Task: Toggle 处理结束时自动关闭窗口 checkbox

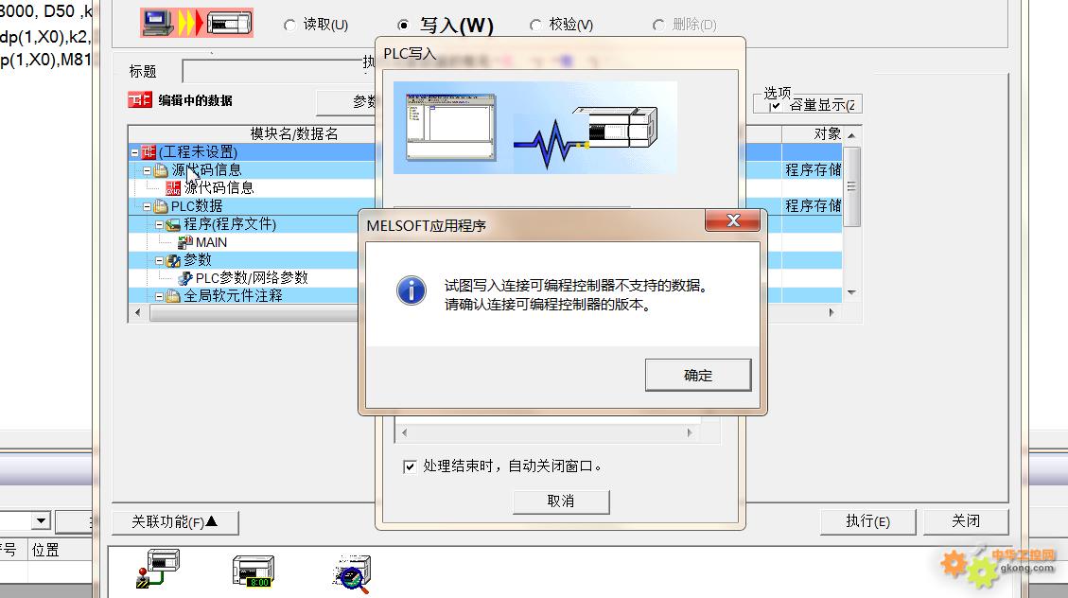Action: click(410, 466)
